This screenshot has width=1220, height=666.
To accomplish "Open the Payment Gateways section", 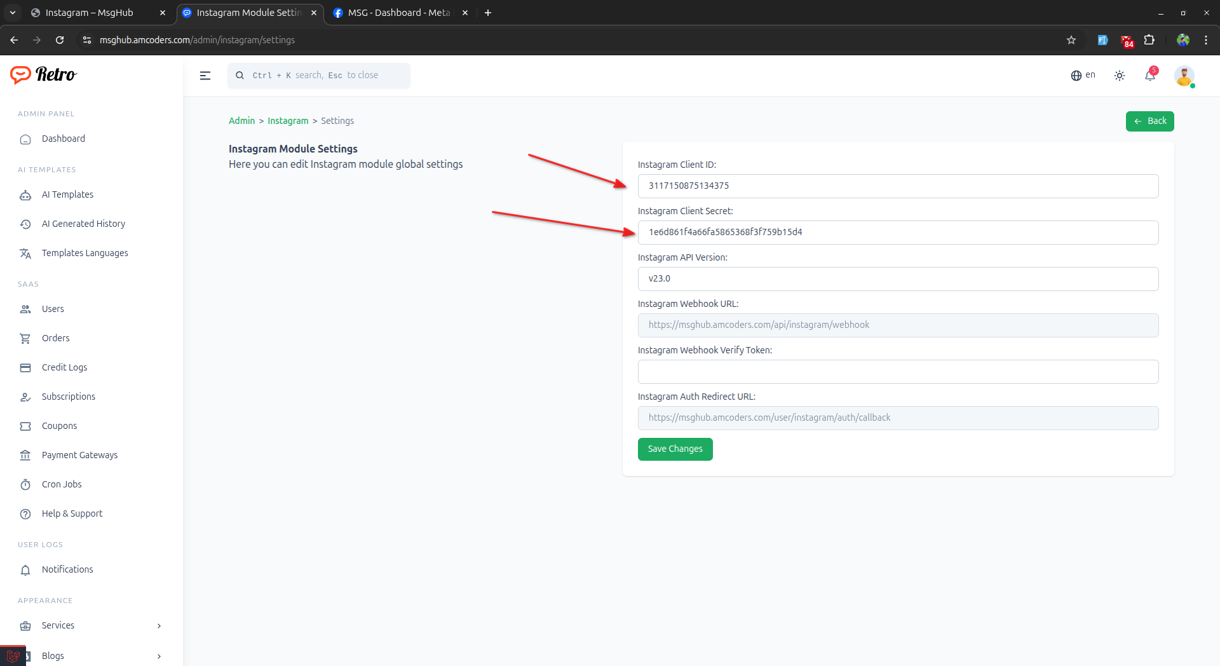I will point(79,455).
